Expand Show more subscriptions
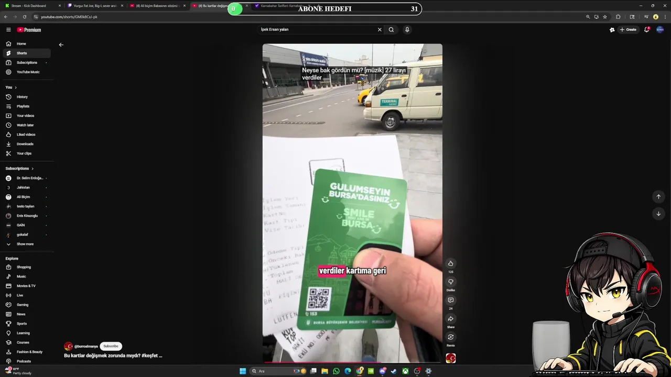The image size is (671, 377). 26,244
